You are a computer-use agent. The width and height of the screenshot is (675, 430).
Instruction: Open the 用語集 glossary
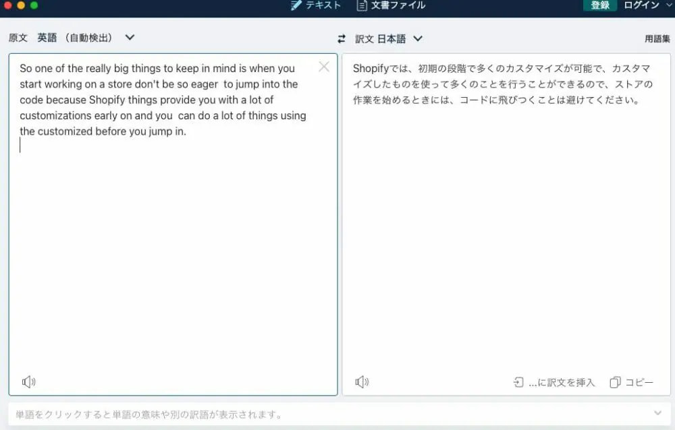coord(657,39)
